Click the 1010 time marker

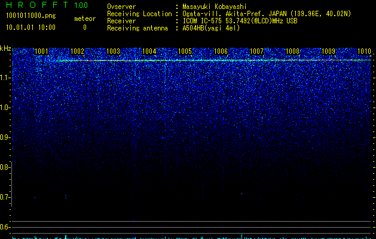[364, 51]
